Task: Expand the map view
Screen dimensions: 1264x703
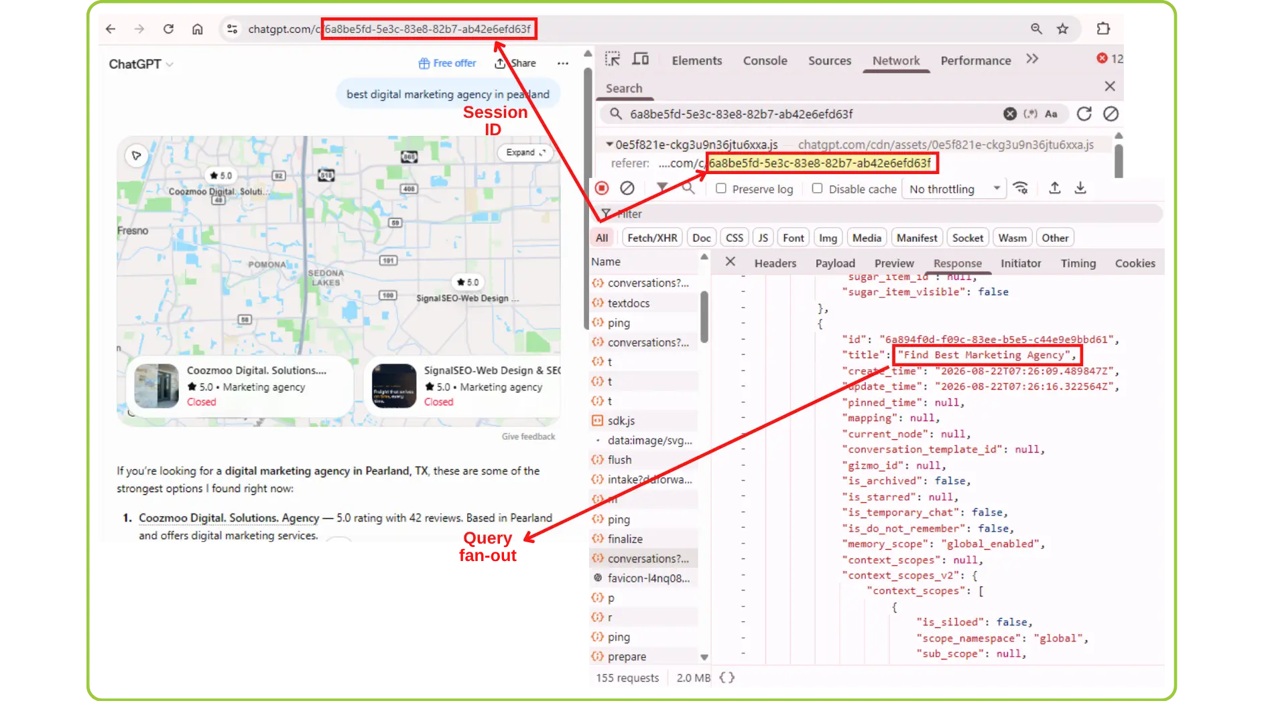Action: (525, 153)
